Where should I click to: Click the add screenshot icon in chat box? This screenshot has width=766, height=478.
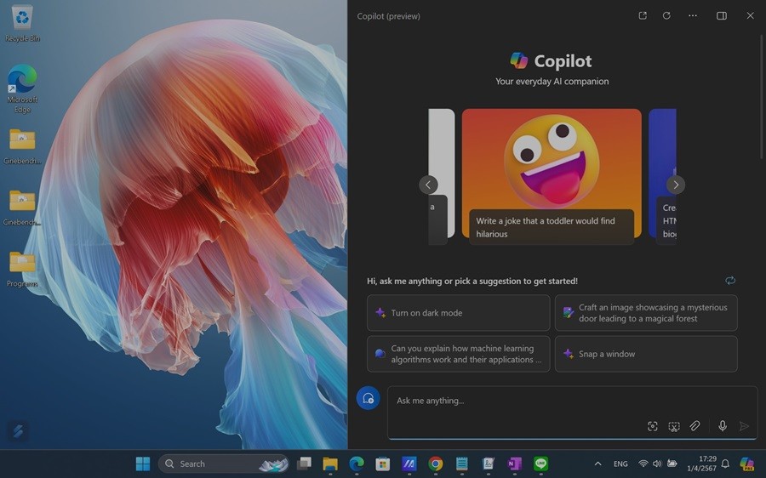coord(673,426)
